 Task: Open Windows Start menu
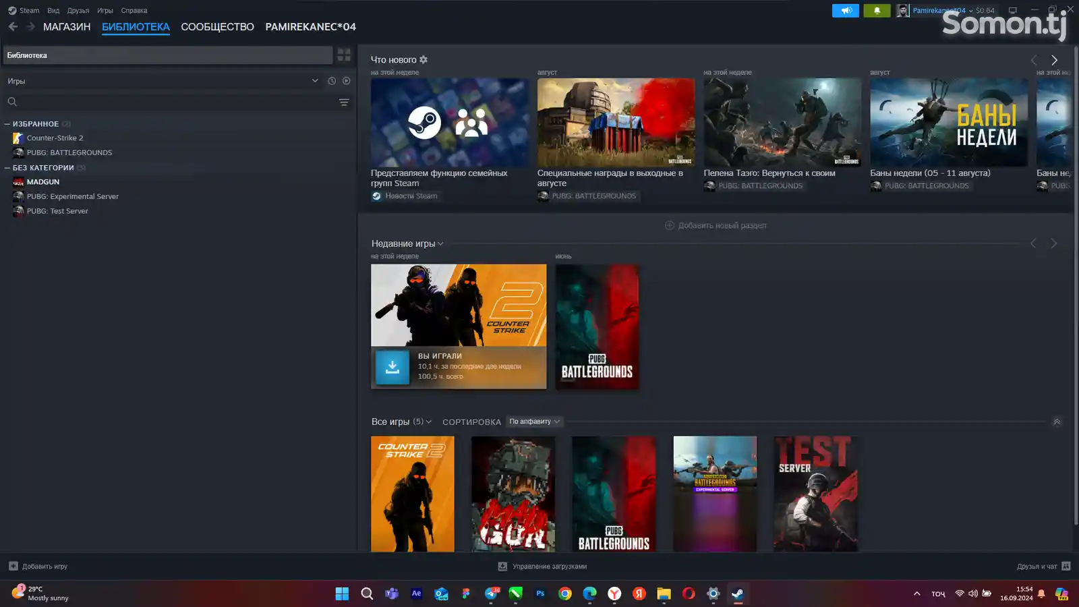pyautogui.click(x=342, y=594)
